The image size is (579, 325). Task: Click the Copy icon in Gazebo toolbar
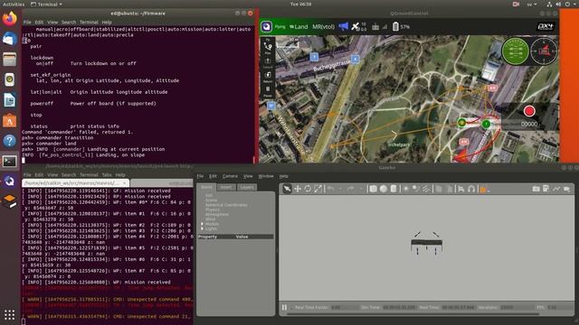[439, 189]
